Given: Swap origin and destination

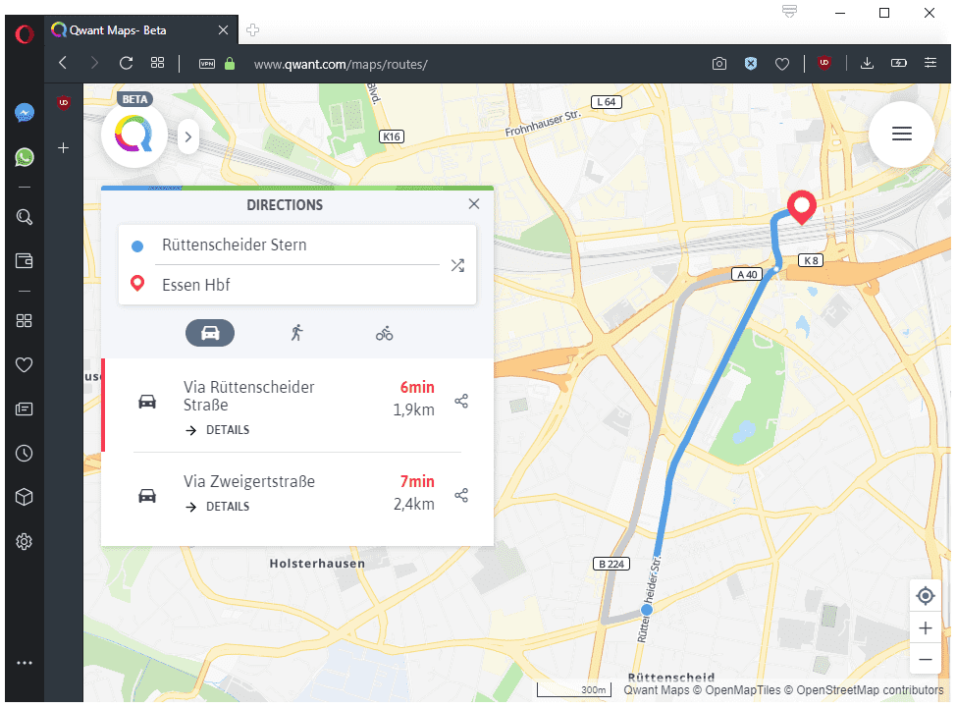Looking at the screenshot, I should click(x=457, y=265).
